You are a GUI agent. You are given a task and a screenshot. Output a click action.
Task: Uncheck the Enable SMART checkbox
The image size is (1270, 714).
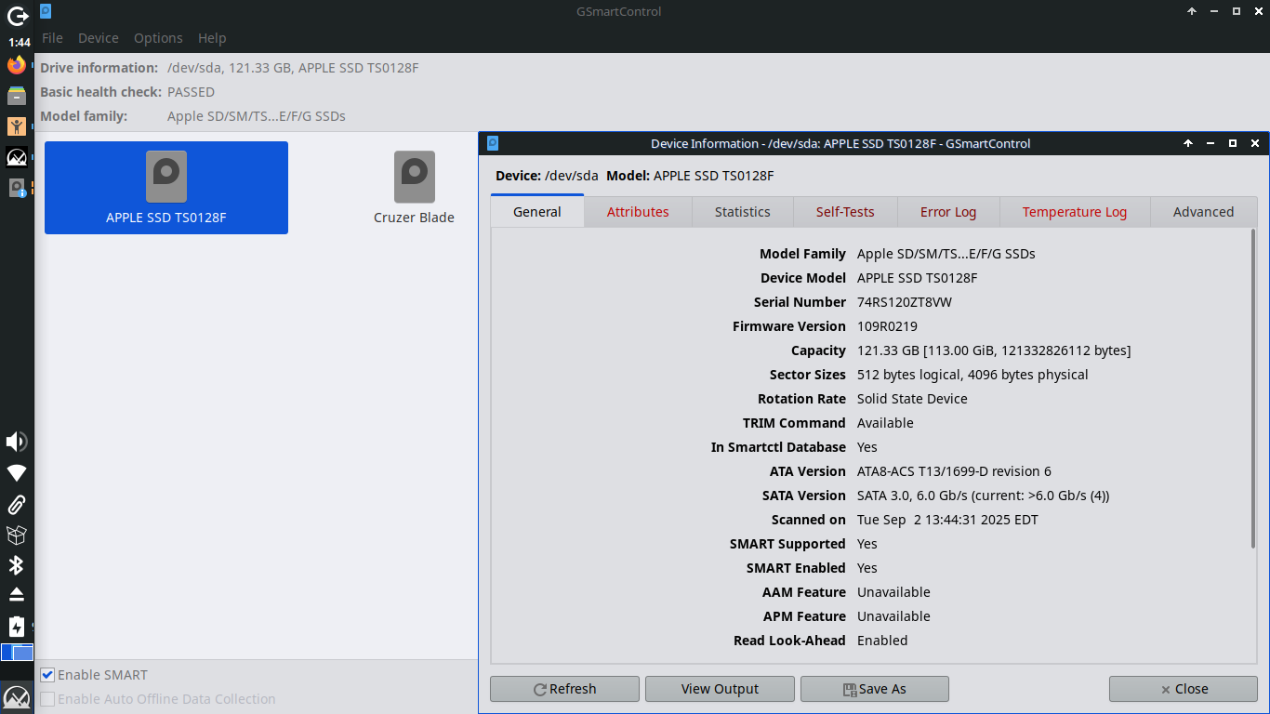[46, 674]
